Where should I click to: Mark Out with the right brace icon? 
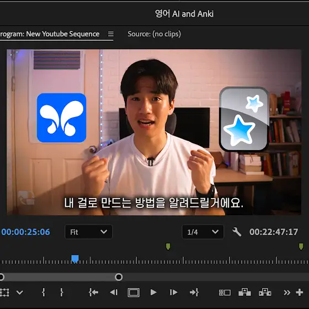coord(62,292)
